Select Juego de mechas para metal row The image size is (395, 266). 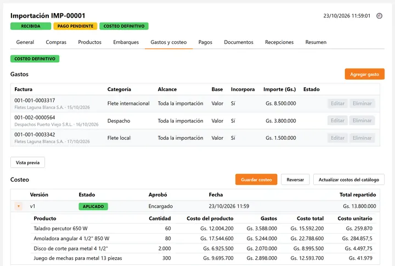click(203, 258)
